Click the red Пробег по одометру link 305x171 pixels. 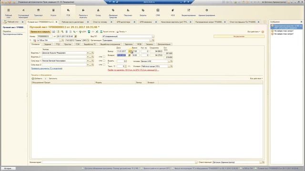coord(133,70)
